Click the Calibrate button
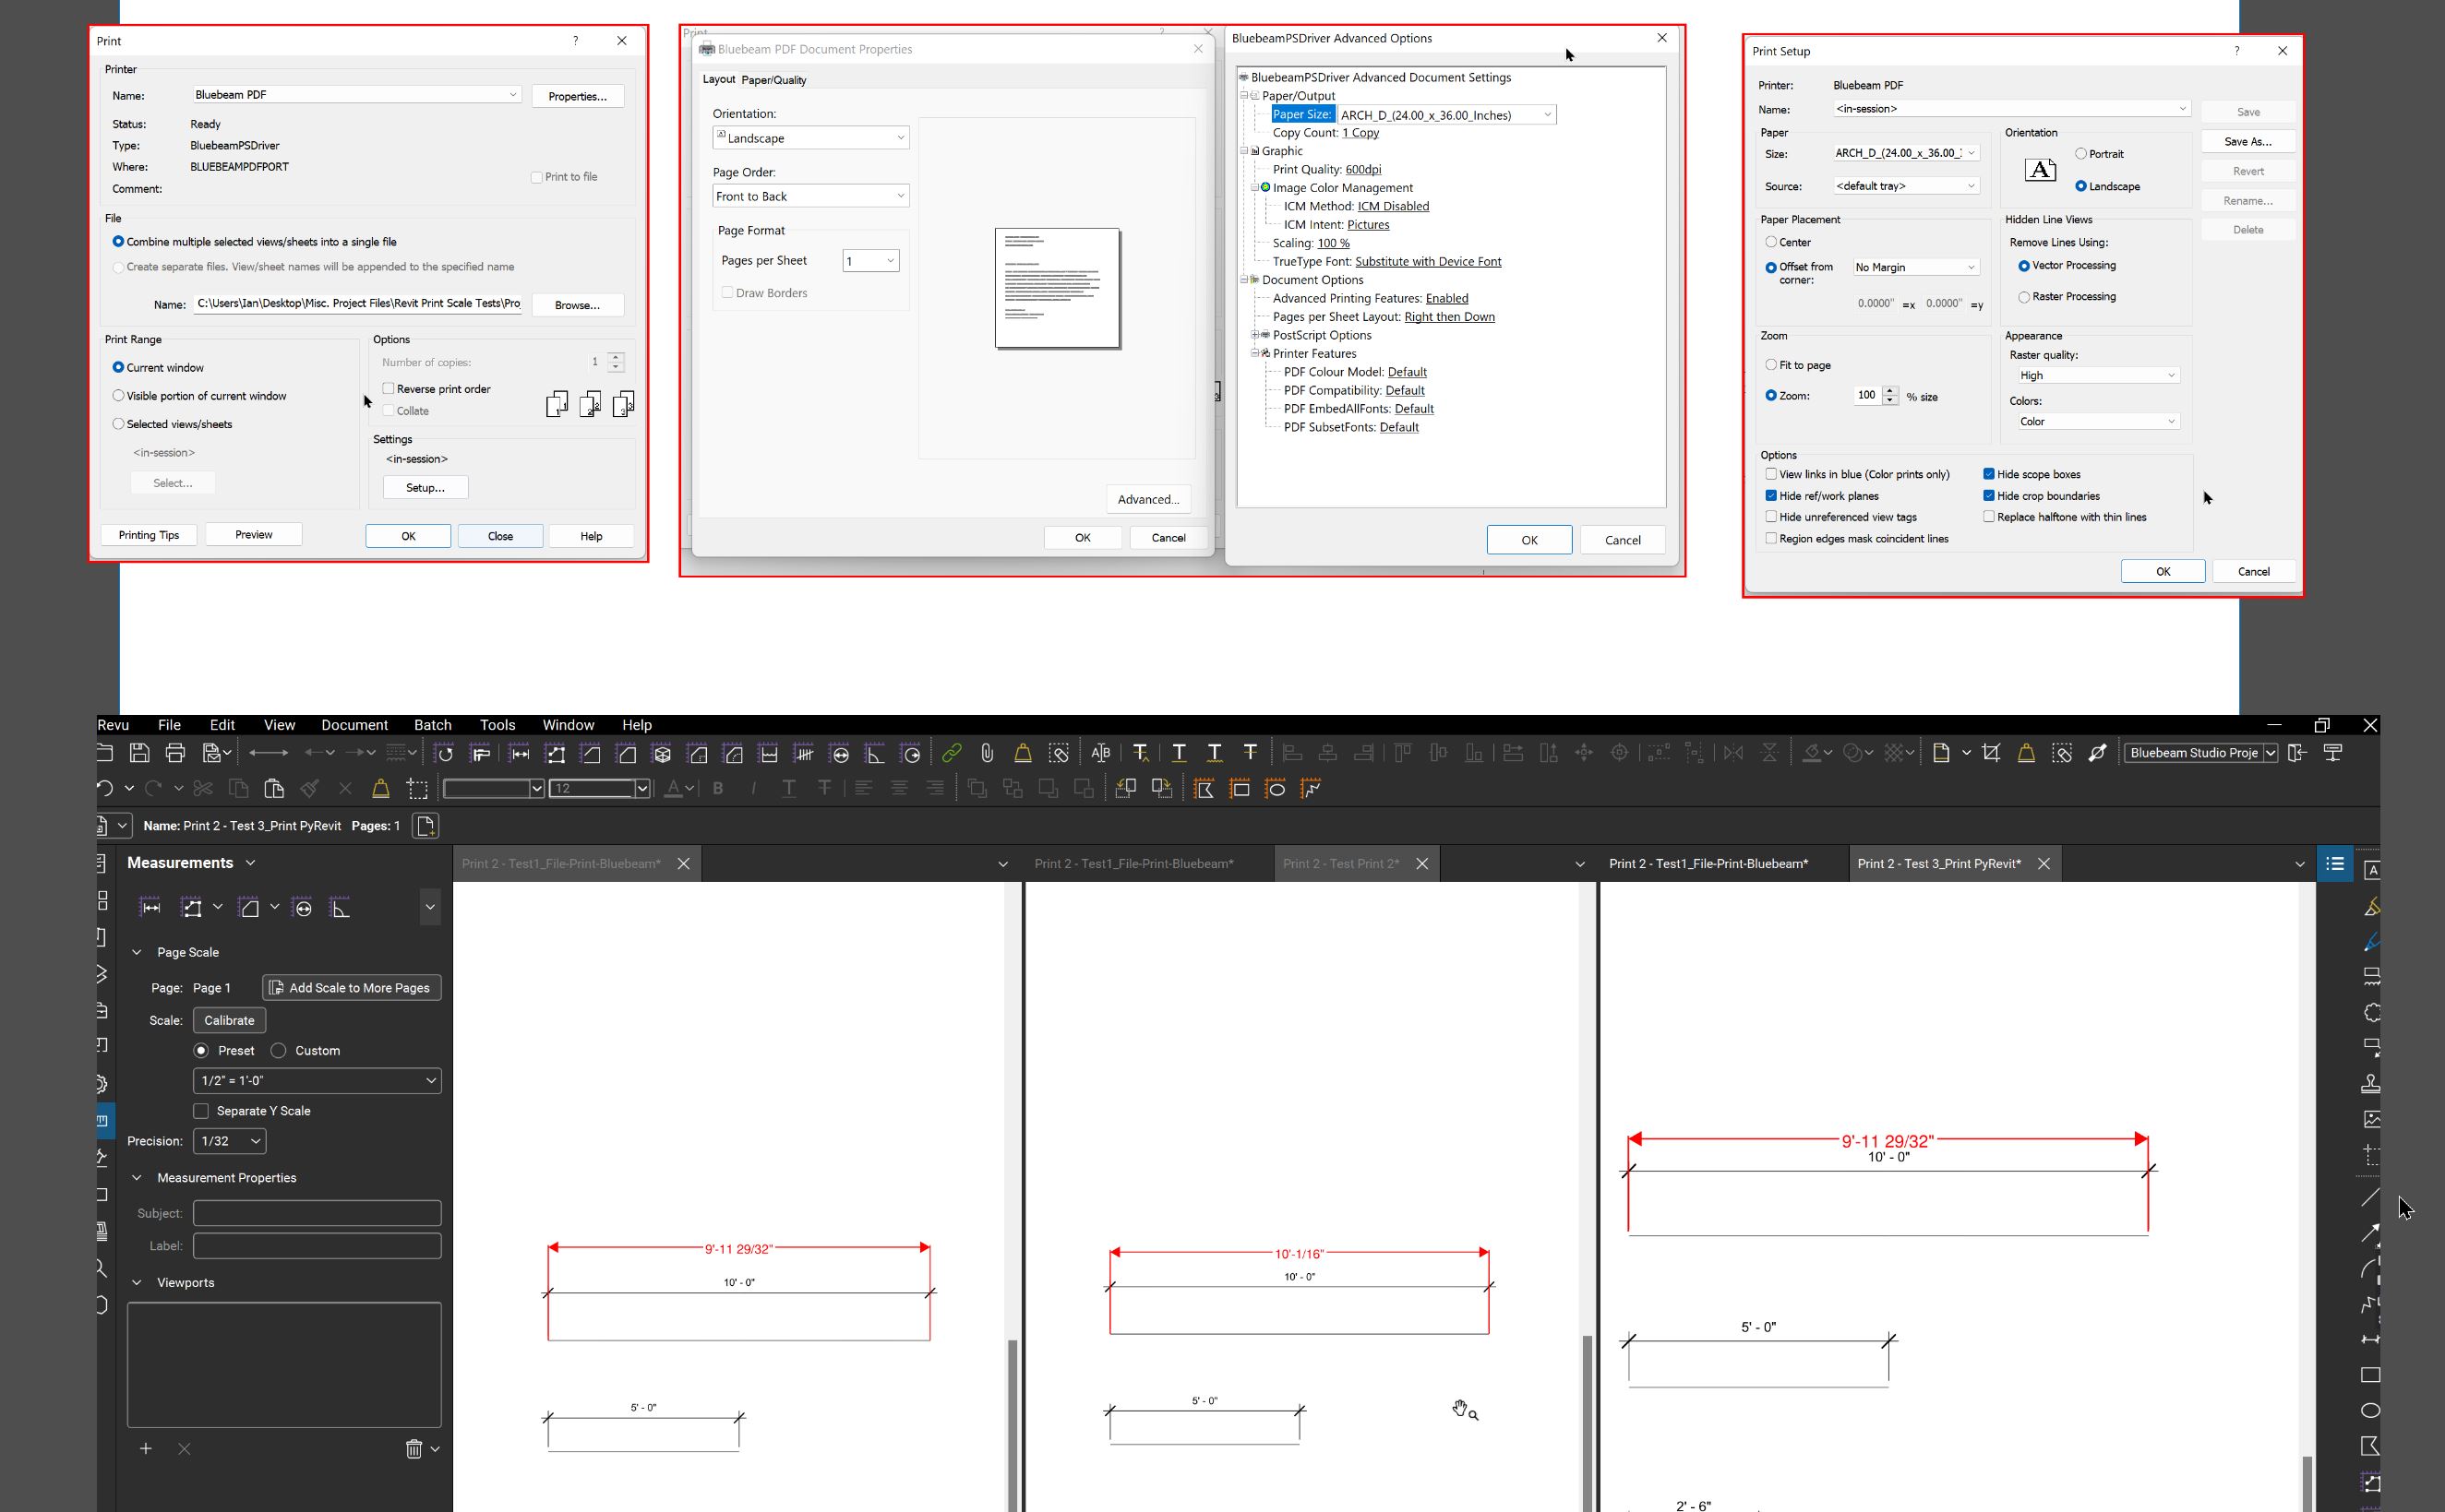Image resolution: width=2445 pixels, height=1512 pixels. click(x=229, y=1020)
